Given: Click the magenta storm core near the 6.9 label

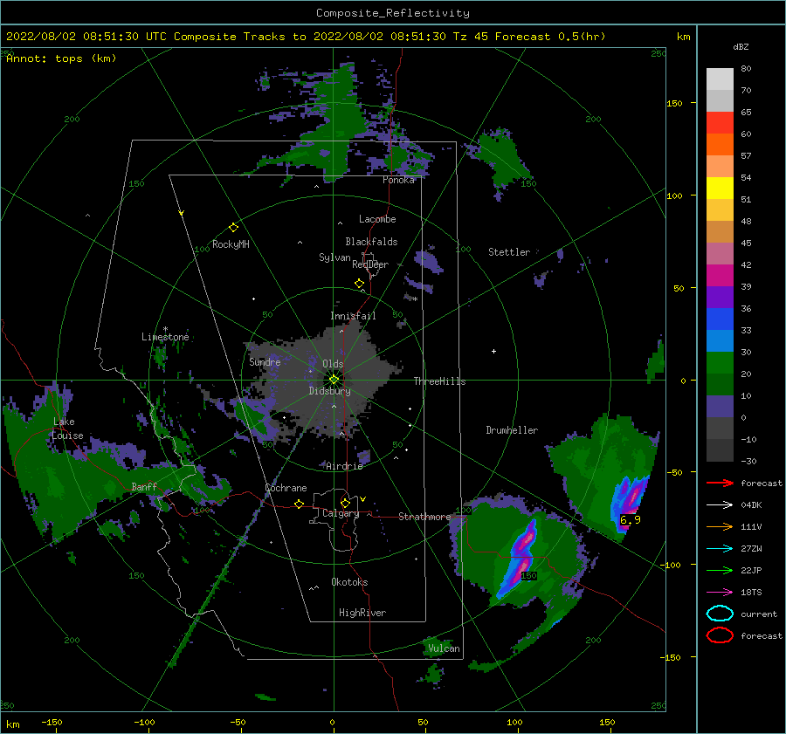Looking at the screenshot, I should [x=635, y=496].
